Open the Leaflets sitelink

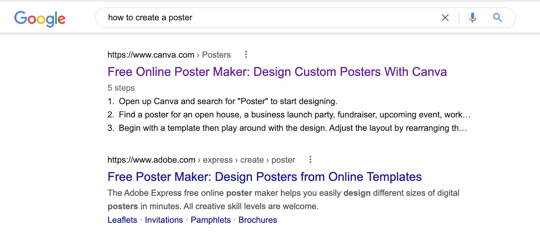pyautogui.click(x=122, y=220)
